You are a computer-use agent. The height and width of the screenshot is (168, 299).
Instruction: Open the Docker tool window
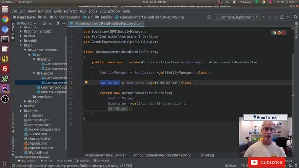tap(83, 161)
